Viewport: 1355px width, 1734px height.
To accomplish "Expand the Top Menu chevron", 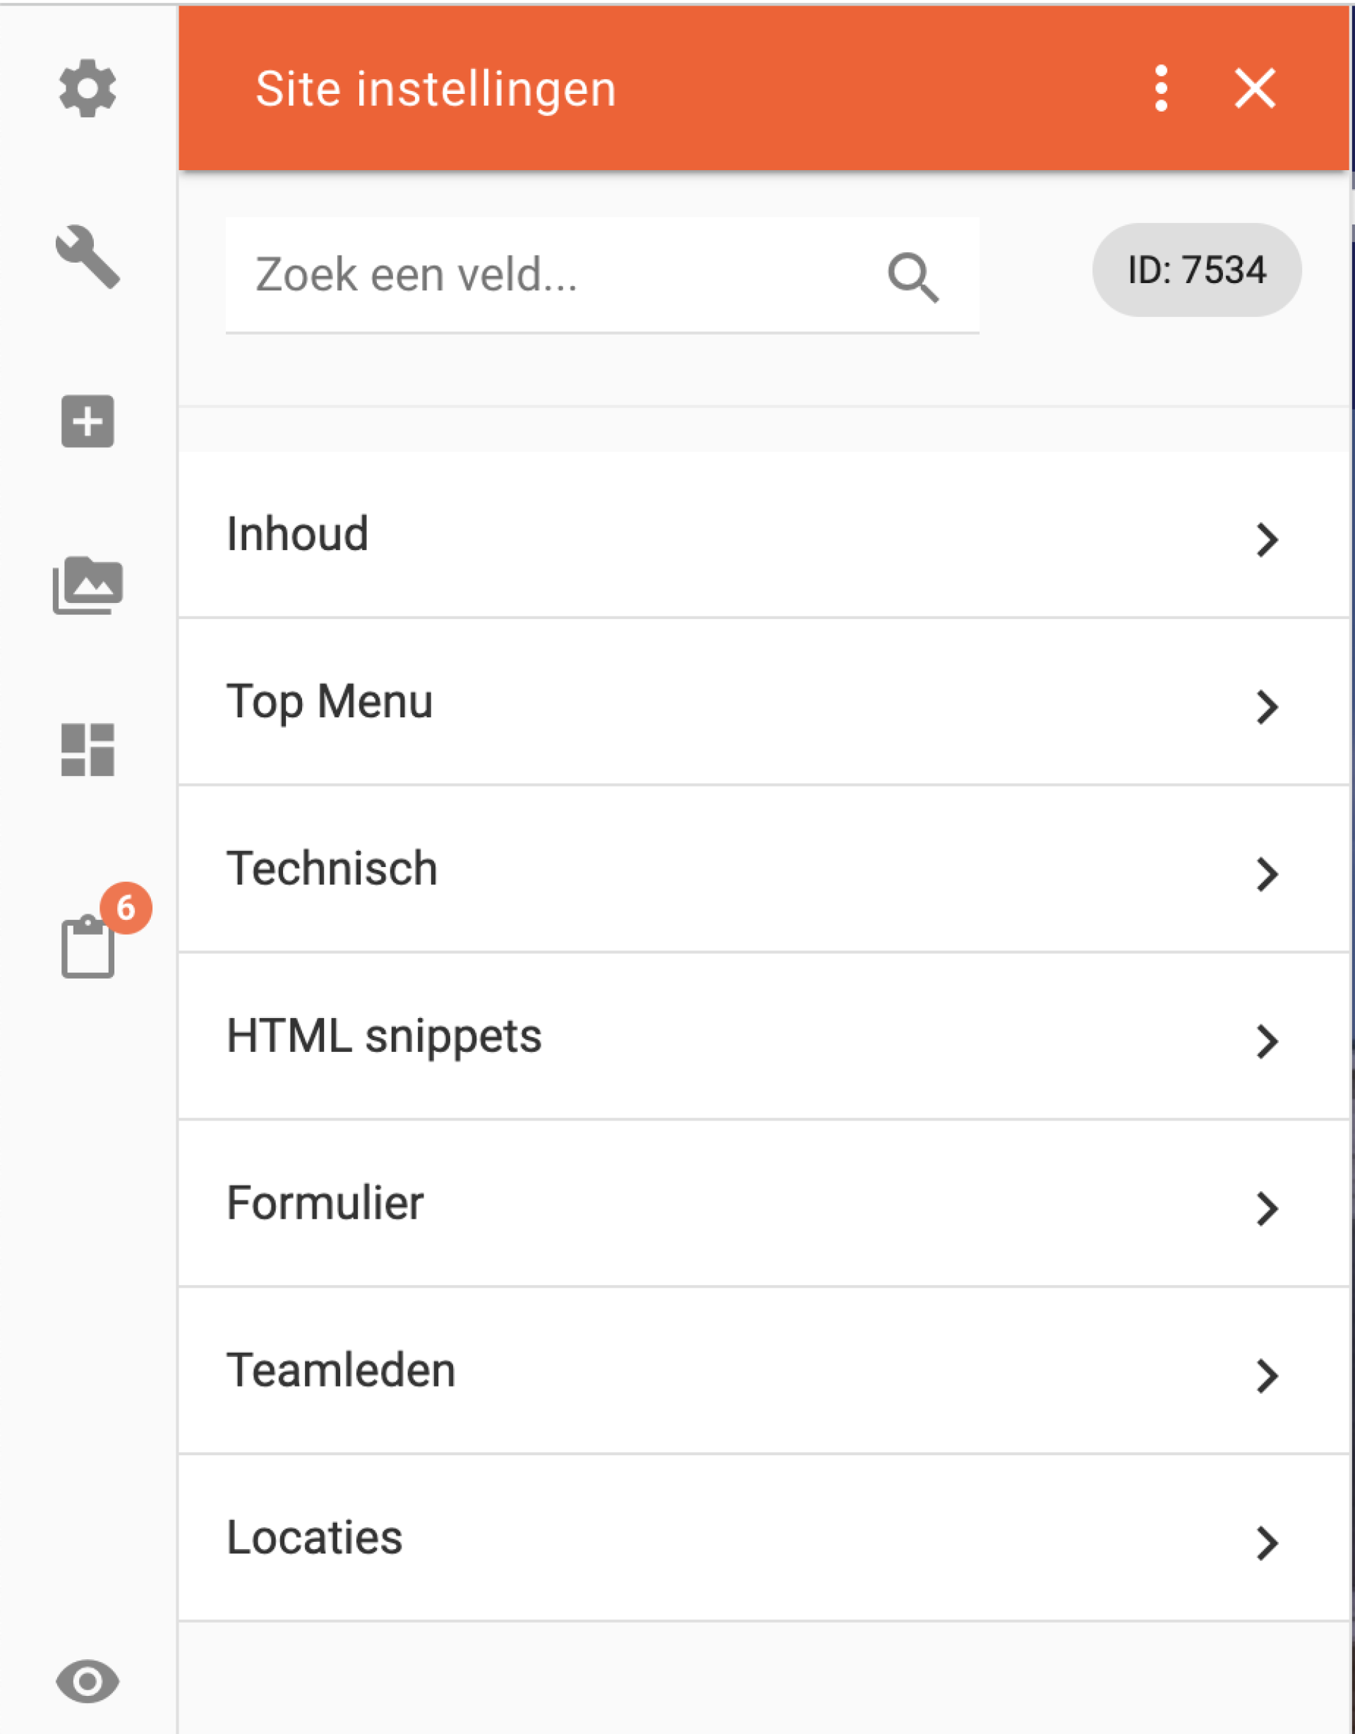I will (1267, 707).
